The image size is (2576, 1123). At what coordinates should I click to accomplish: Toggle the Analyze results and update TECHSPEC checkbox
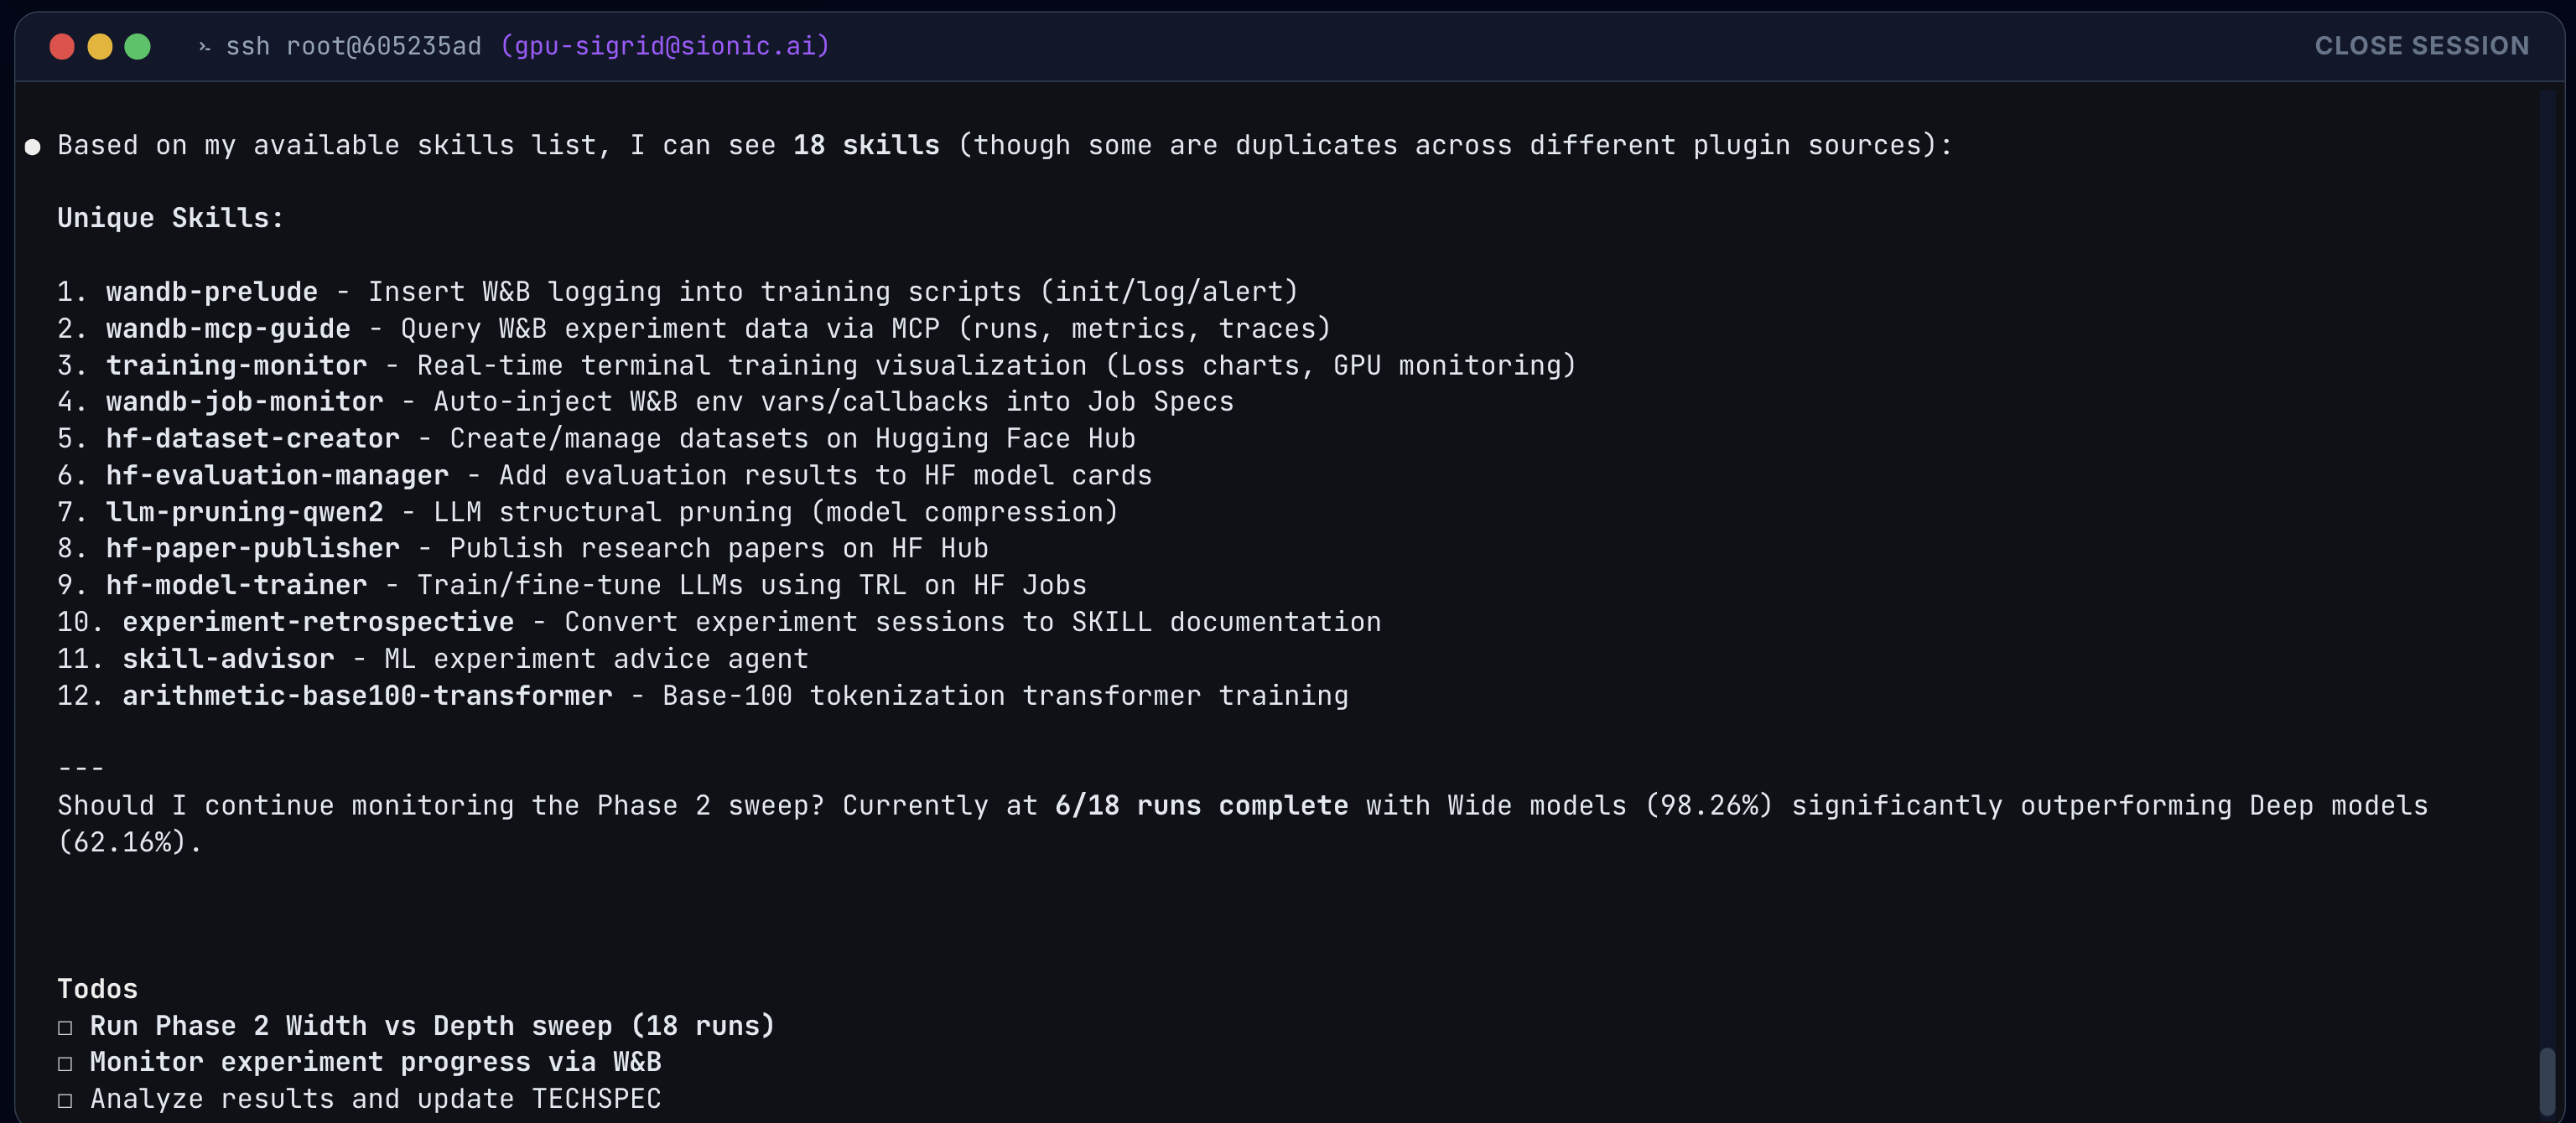(65, 1100)
